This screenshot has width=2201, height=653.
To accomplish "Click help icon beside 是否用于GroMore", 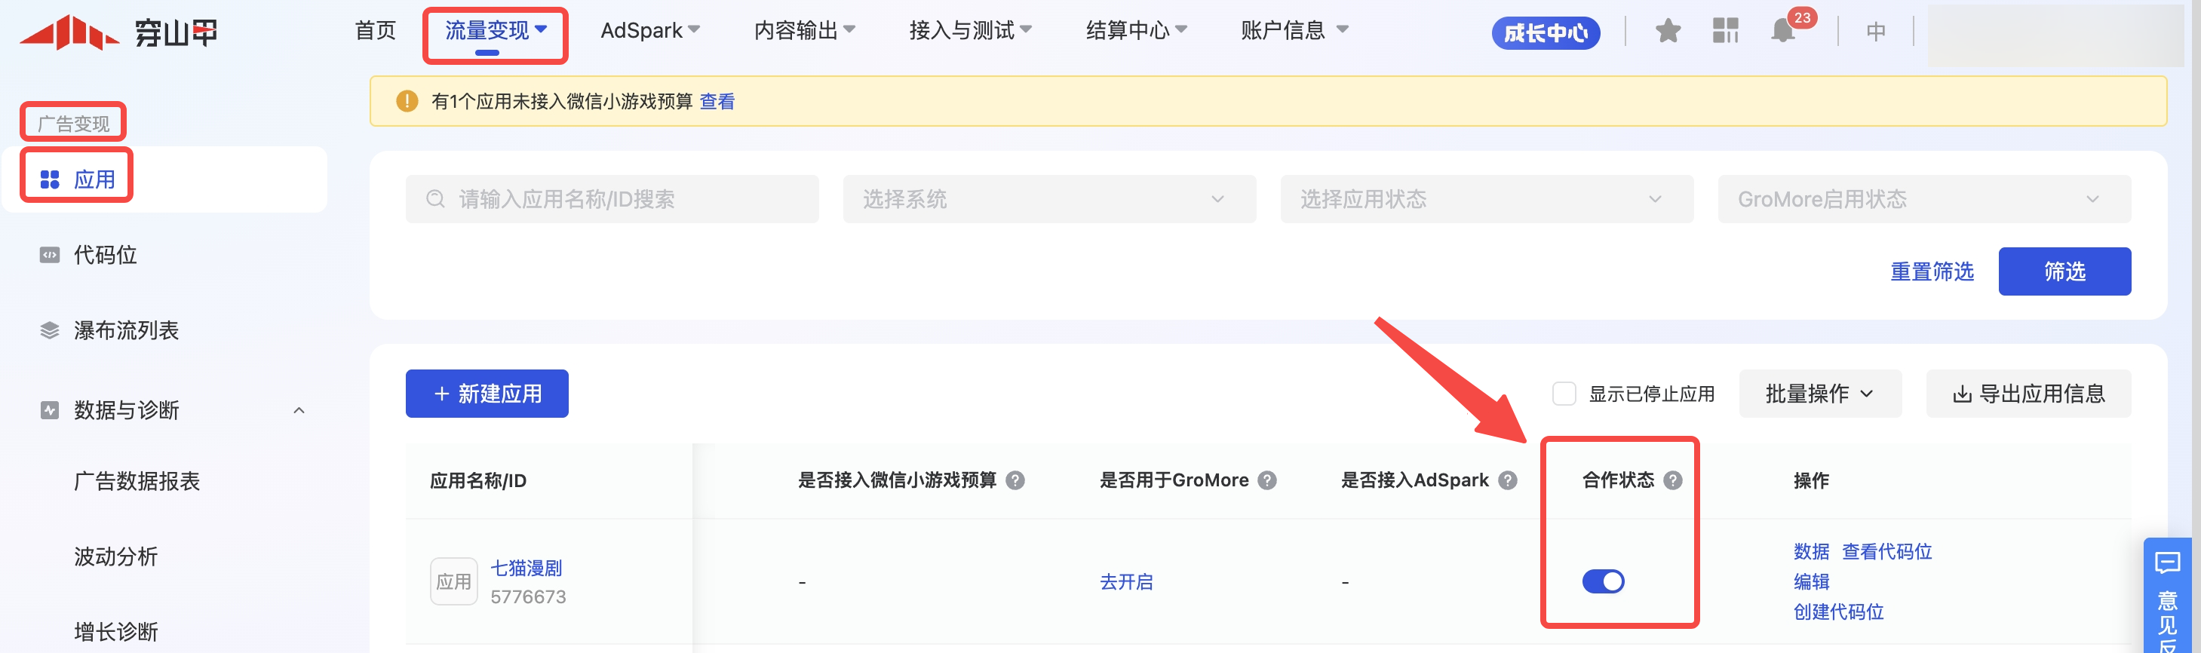I will pos(1267,480).
